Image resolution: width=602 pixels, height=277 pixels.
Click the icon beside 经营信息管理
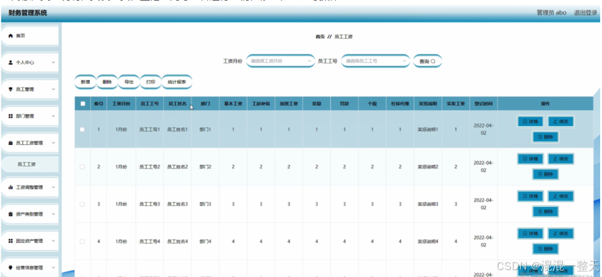(x=11, y=268)
